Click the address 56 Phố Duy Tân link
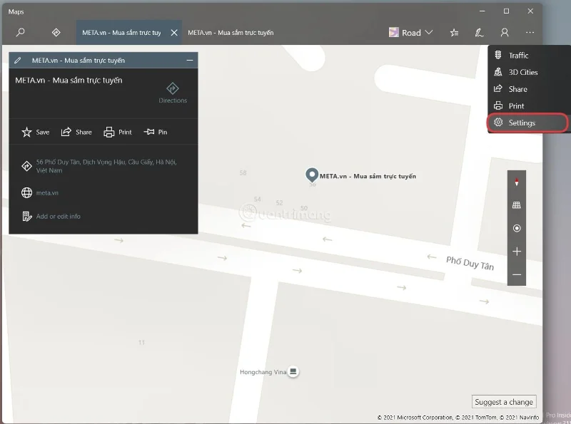The width and height of the screenshot is (571, 424). tap(106, 166)
